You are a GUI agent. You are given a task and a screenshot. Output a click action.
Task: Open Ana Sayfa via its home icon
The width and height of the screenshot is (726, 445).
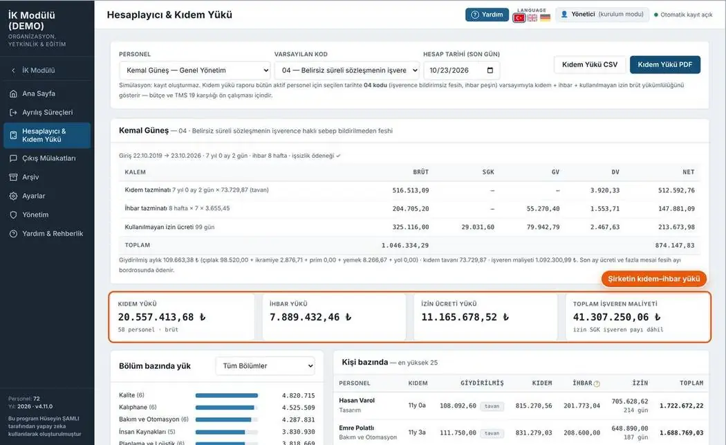coord(13,93)
